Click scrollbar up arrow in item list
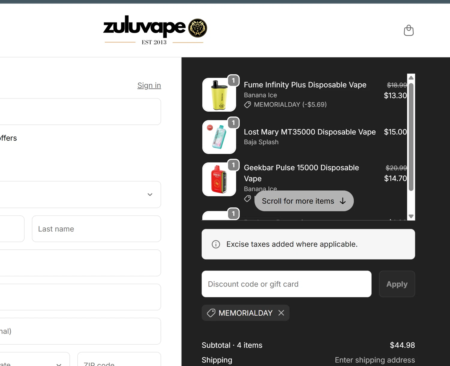Image resolution: width=450 pixels, height=366 pixels. coord(411,78)
